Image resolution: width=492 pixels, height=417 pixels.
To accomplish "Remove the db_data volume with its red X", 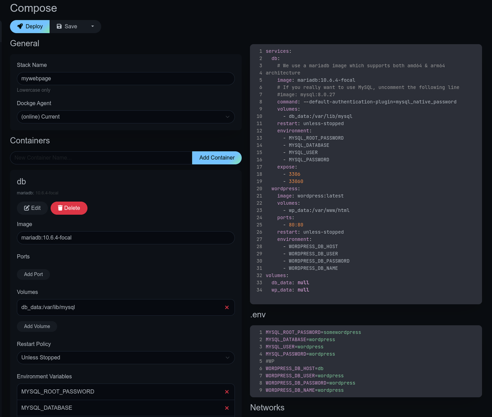I will tap(227, 307).
